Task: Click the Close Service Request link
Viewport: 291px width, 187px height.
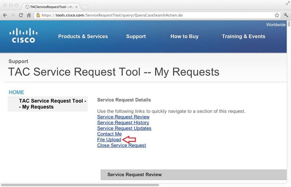Action: [121, 145]
